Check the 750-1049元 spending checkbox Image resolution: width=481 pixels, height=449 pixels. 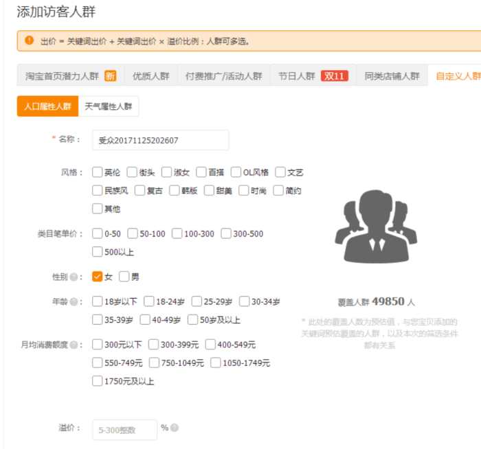click(154, 363)
